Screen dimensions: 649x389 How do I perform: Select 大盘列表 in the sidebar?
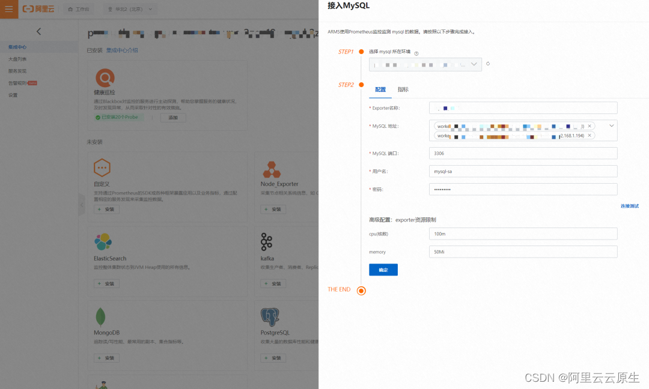click(17, 59)
